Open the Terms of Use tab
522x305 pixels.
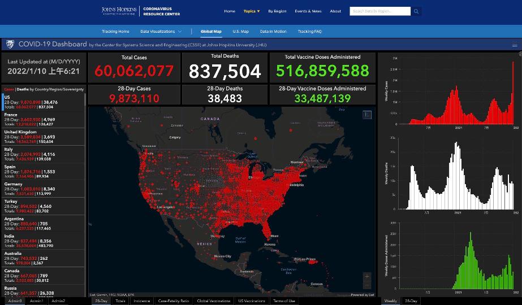pos(284,301)
